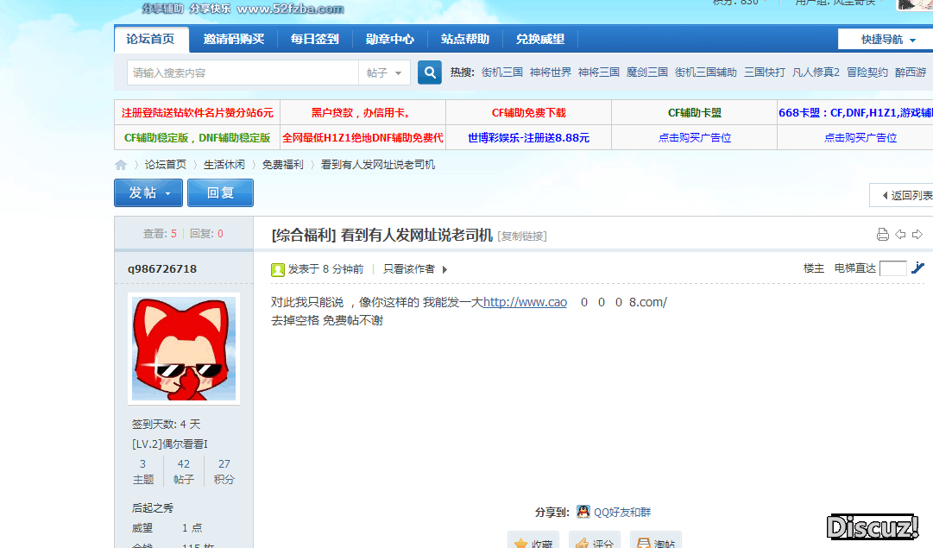Click 免费福利 in the breadcrumb
The image size is (933, 548).
coord(282,164)
